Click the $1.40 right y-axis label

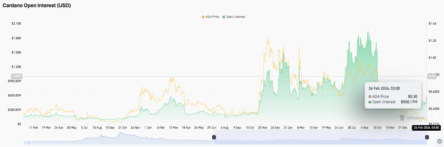432,24
